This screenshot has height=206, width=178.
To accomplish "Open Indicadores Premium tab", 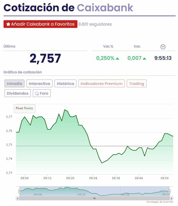I will (x=102, y=83).
